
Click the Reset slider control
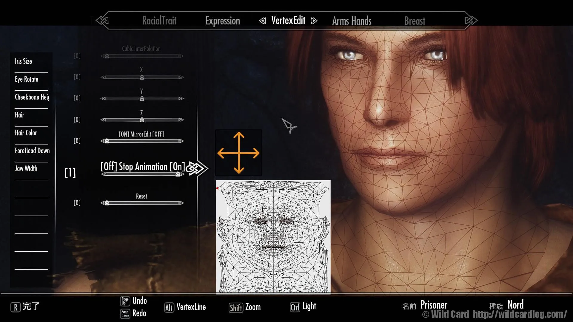[142, 203]
